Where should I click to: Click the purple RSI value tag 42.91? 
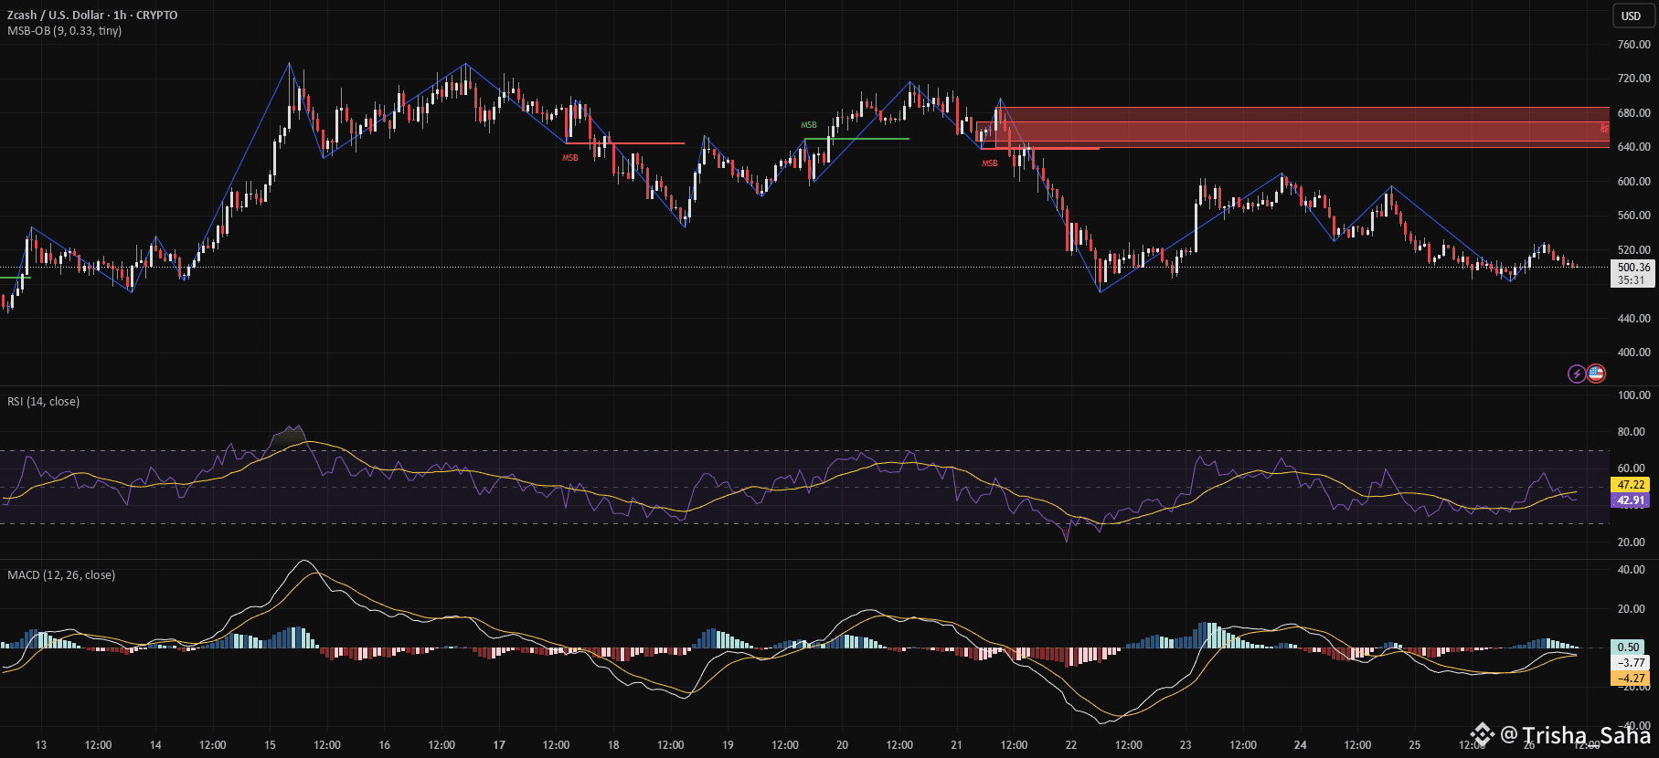click(x=1631, y=500)
